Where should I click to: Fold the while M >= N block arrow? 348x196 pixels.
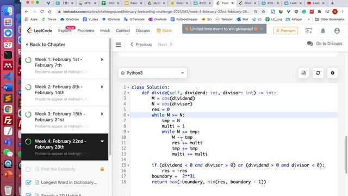pos(128,115)
